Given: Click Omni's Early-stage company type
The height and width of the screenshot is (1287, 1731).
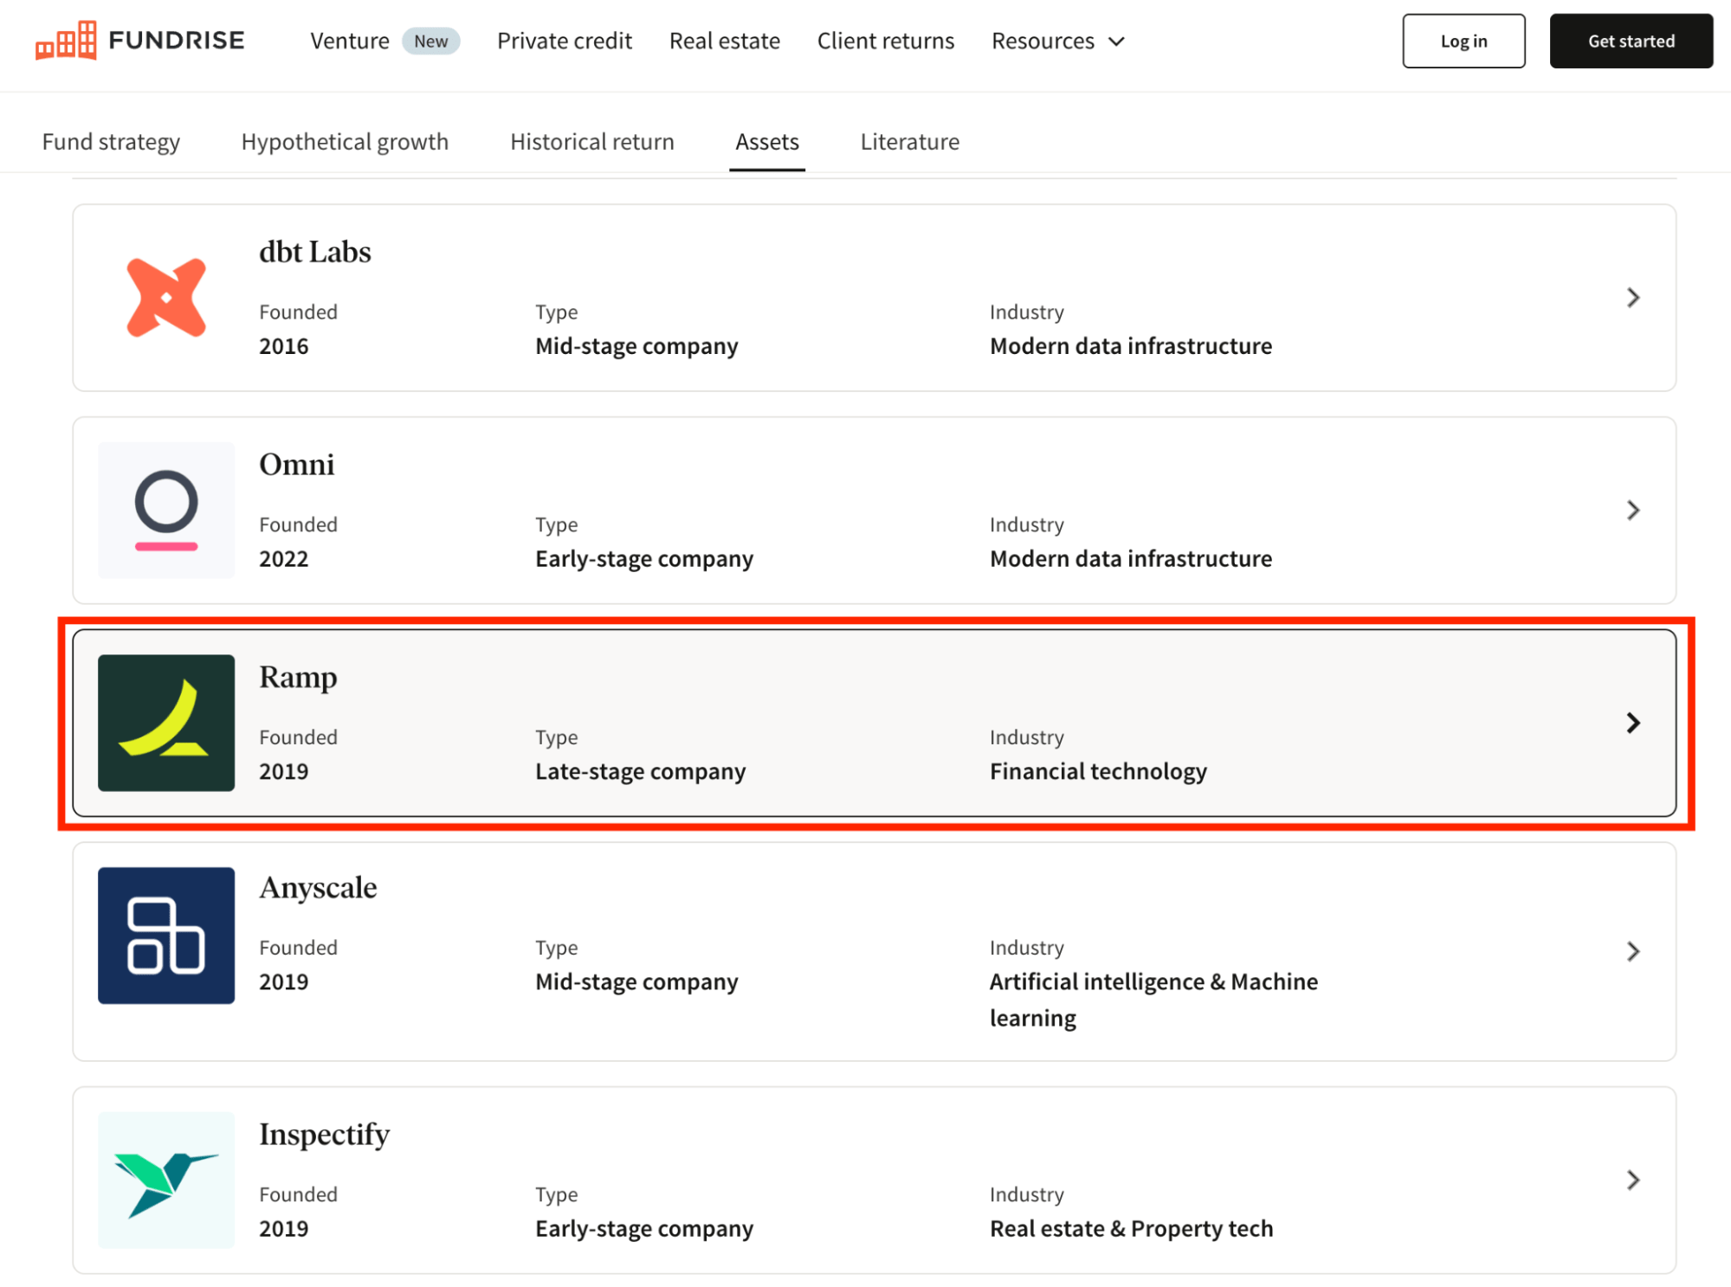Looking at the screenshot, I should [x=644, y=559].
